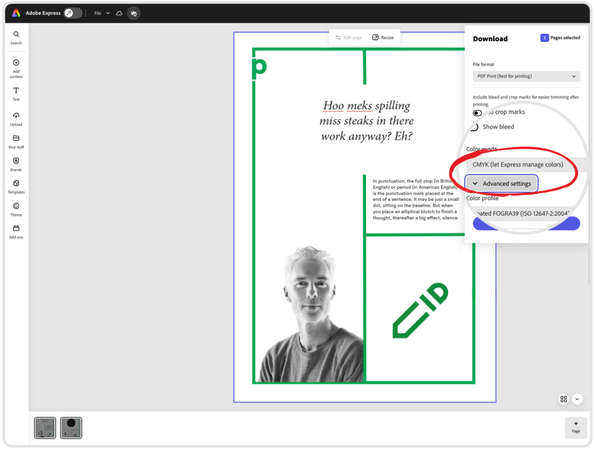Toggle the Show bleed switch
The image size is (596, 451).
(x=475, y=127)
